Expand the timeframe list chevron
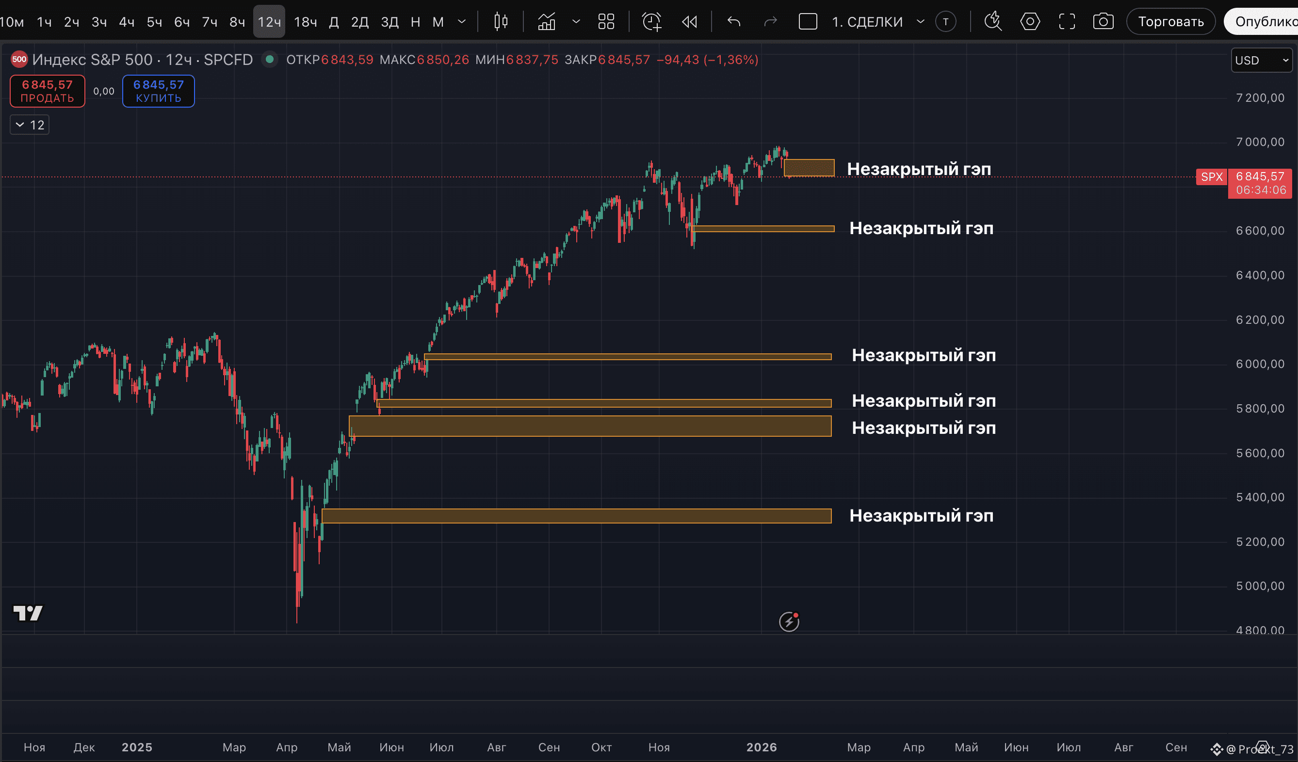 point(462,22)
